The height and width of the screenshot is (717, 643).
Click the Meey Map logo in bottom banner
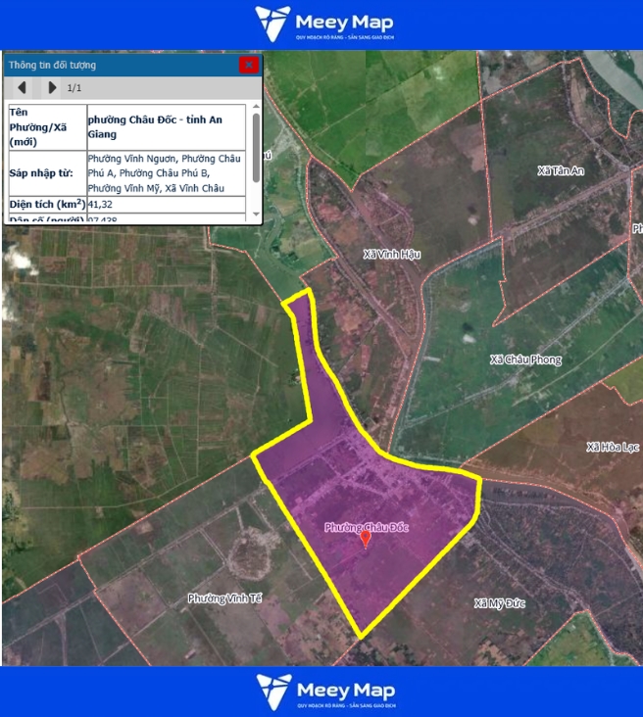(x=321, y=692)
